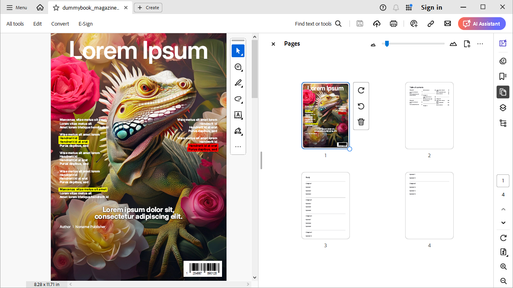This screenshot has width=513, height=288.
Task: Click Find text or tools search
Action: (318, 24)
